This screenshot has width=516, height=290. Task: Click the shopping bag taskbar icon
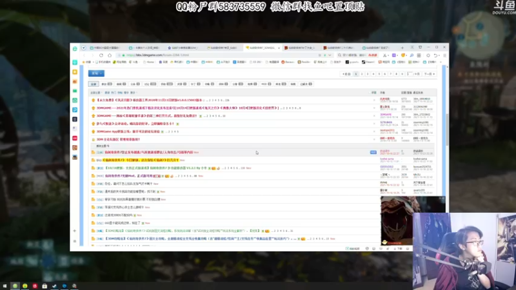45,286
